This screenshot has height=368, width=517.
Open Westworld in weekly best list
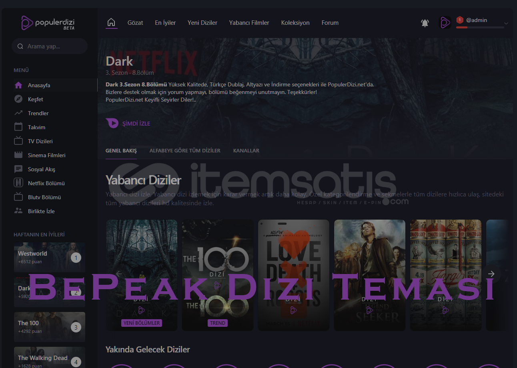coord(50,257)
